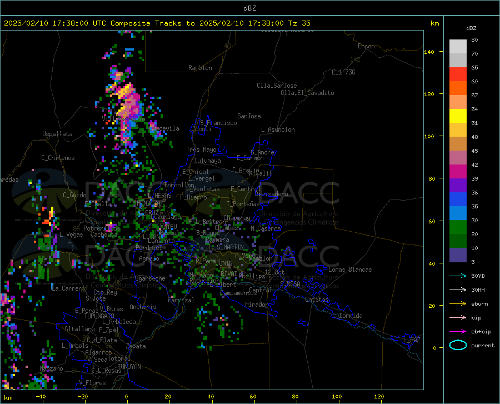Click the 'Catitas' map label
The width and height of the screenshot is (500, 404).
pos(317,300)
